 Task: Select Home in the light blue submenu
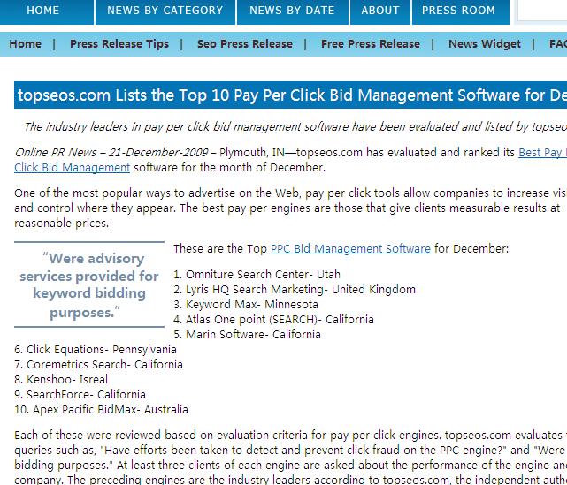tap(26, 44)
